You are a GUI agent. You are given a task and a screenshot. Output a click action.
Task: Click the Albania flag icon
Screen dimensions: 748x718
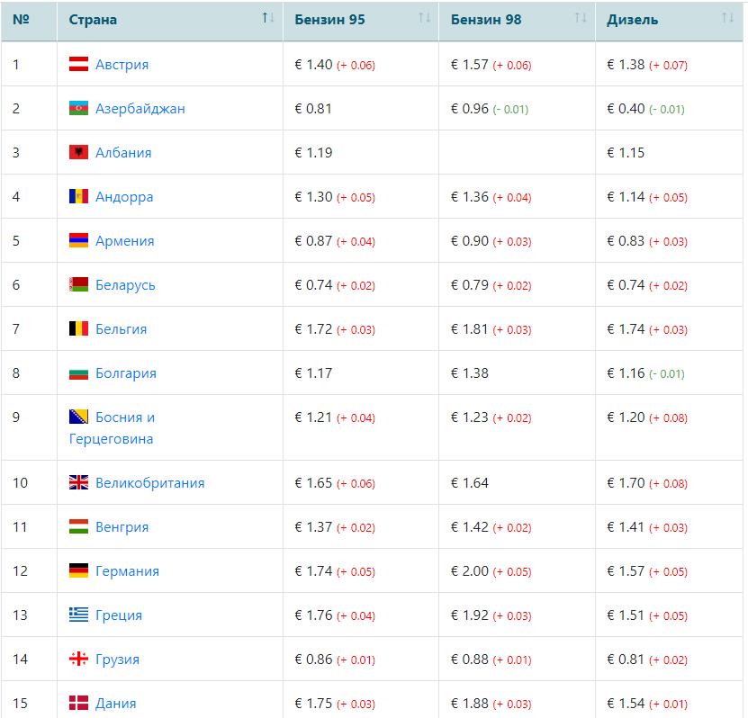pyautogui.click(x=78, y=152)
